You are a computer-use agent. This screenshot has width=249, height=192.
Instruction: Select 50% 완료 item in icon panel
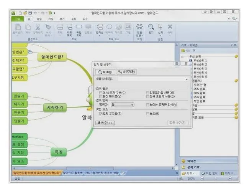click(x=199, y=93)
